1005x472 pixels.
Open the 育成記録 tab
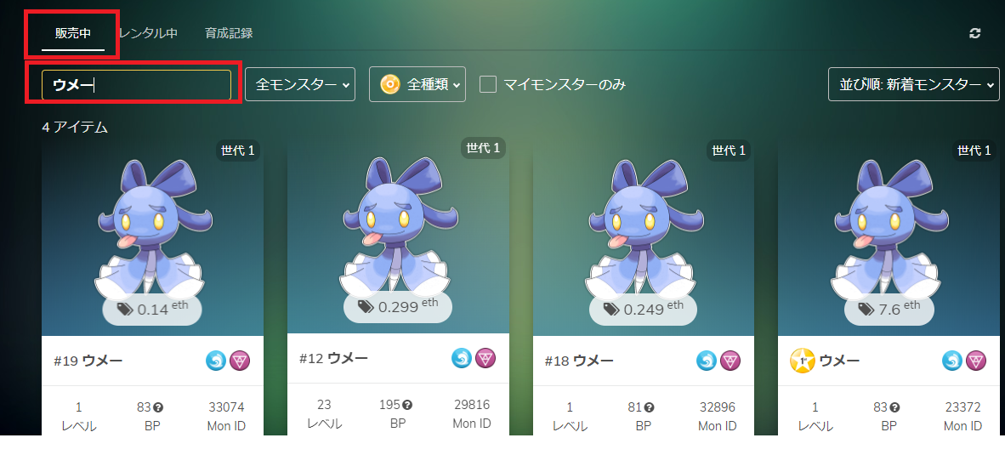pos(229,33)
